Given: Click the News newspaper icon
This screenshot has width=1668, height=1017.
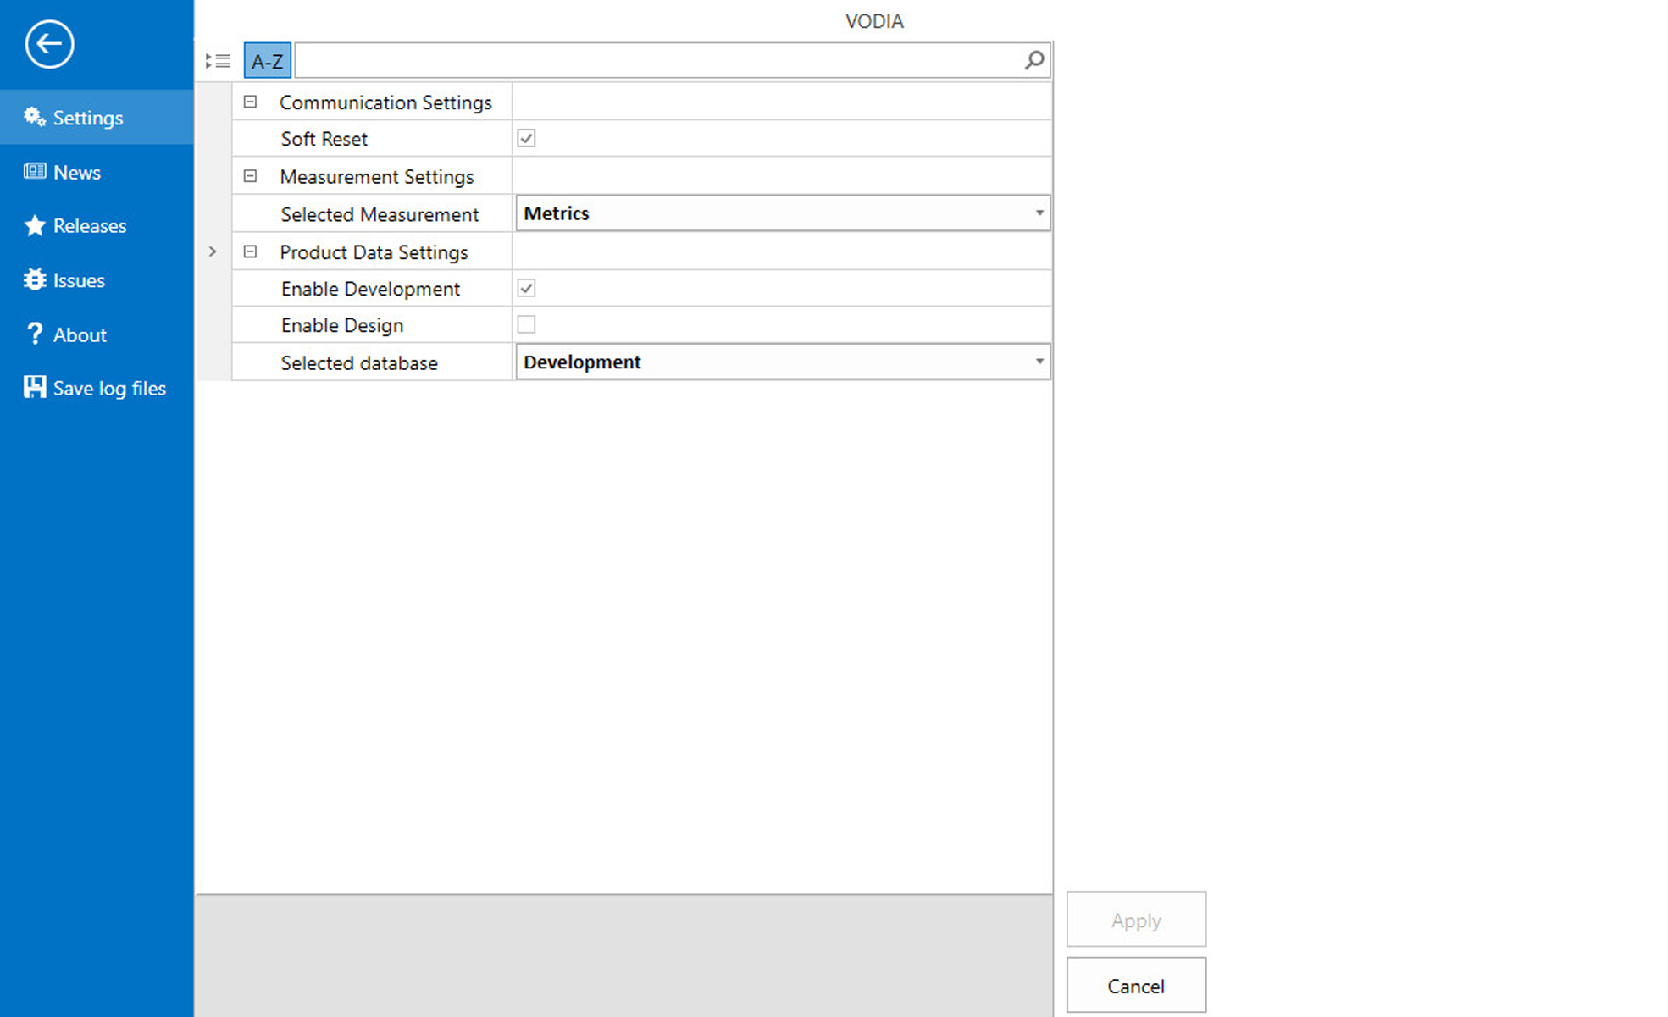Looking at the screenshot, I should pyautogui.click(x=35, y=172).
